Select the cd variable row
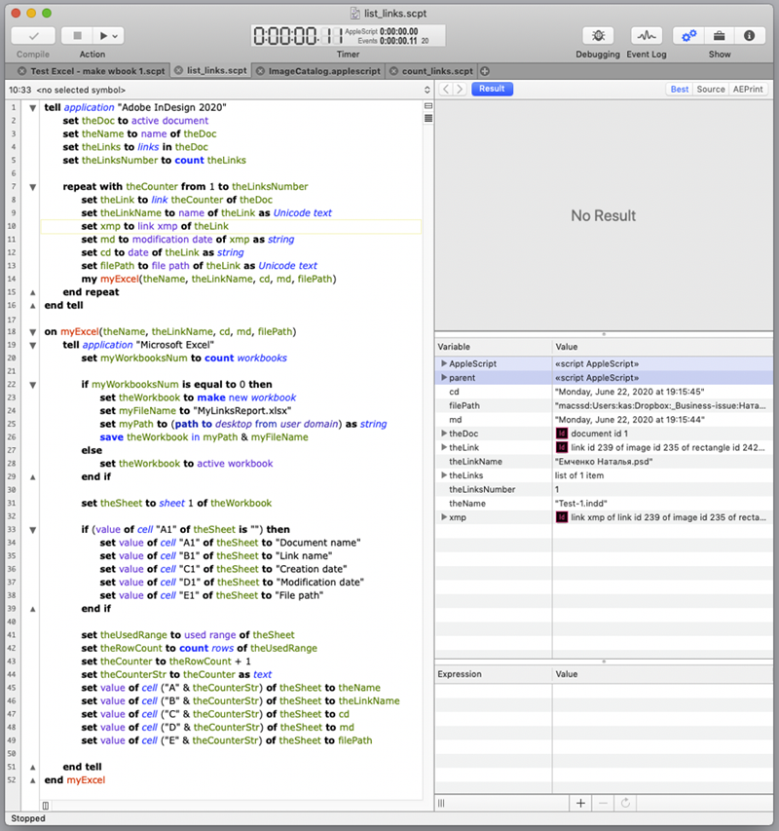 pos(604,392)
